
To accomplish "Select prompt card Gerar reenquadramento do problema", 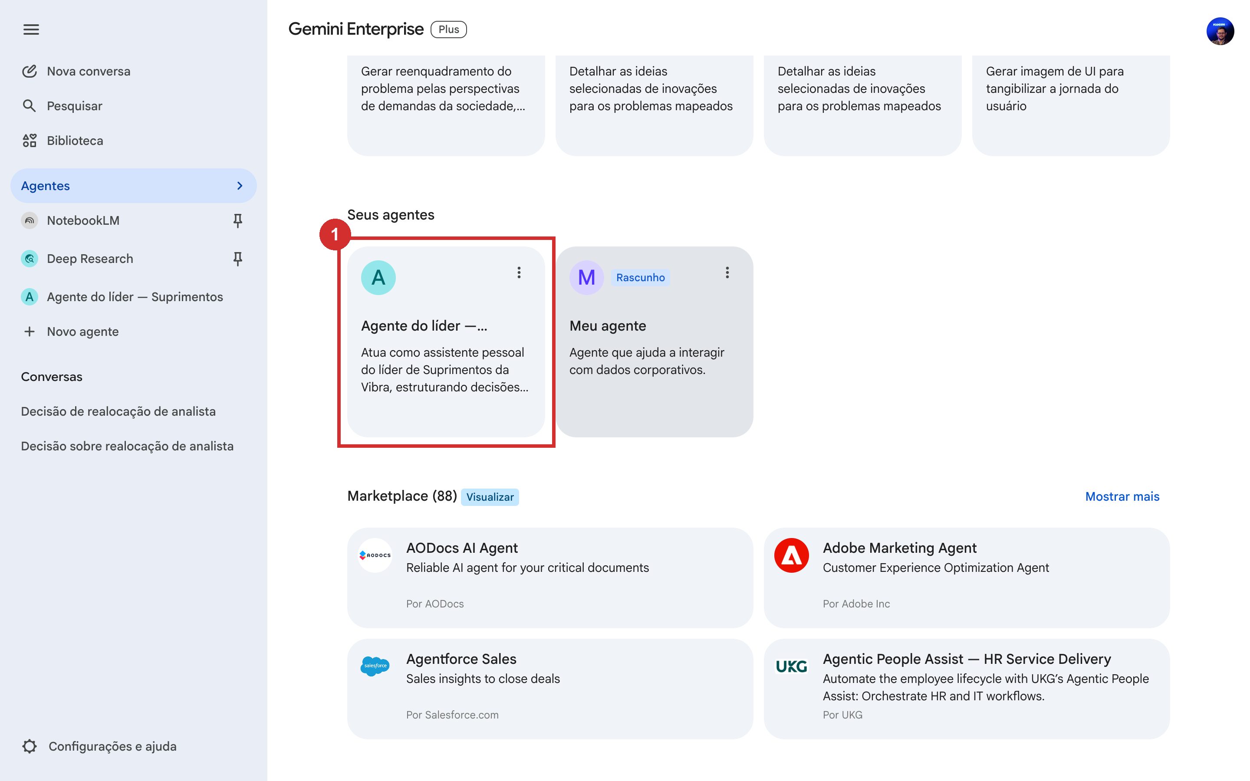I will point(446,106).
